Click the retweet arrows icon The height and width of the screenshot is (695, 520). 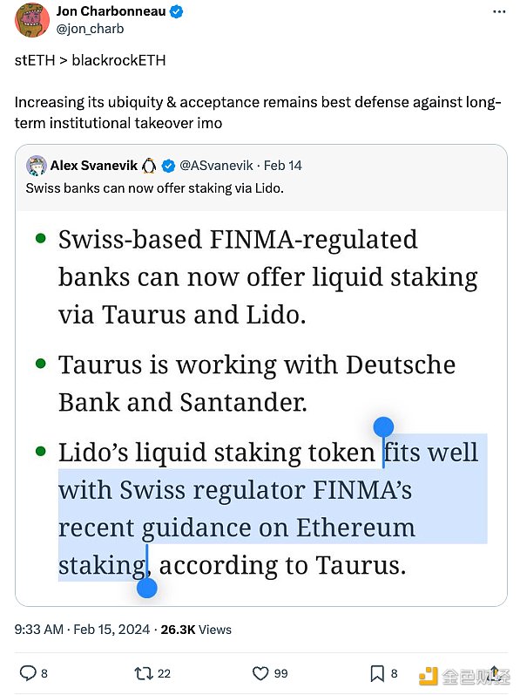[144, 674]
